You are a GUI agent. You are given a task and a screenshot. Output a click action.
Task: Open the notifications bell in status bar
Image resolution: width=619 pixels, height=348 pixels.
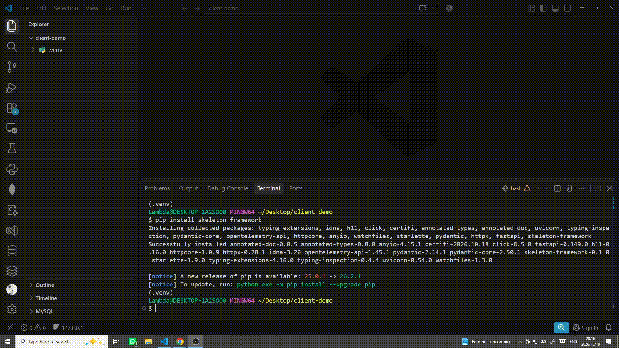(608, 328)
